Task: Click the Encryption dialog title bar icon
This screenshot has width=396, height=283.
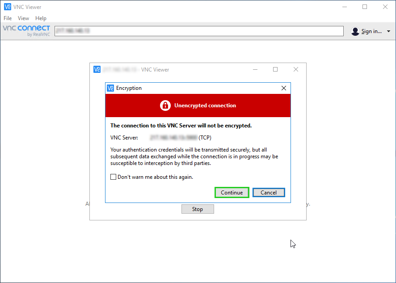Action: tap(110, 88)
